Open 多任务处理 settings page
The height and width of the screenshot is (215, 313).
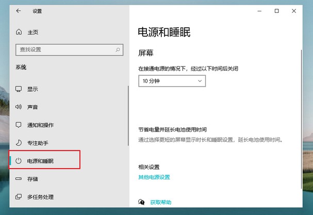coord(41,197)
